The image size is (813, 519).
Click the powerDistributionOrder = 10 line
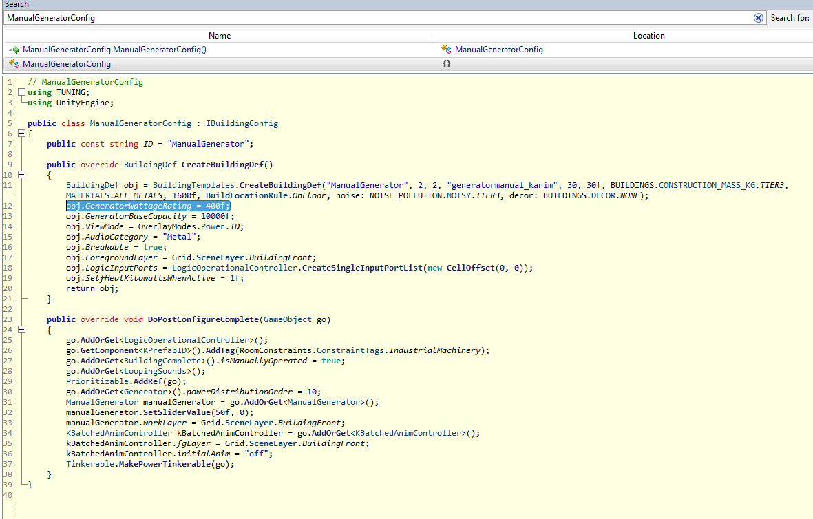click(193, 392)
